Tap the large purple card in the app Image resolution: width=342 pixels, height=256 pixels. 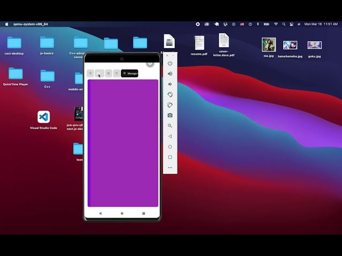pyautogui.click(x=123, y=143)
